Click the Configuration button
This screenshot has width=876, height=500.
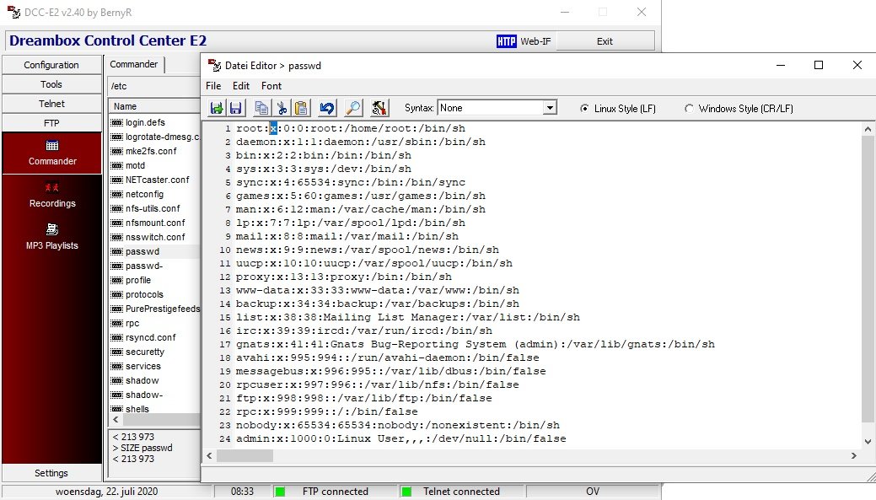tap(51, 65)
